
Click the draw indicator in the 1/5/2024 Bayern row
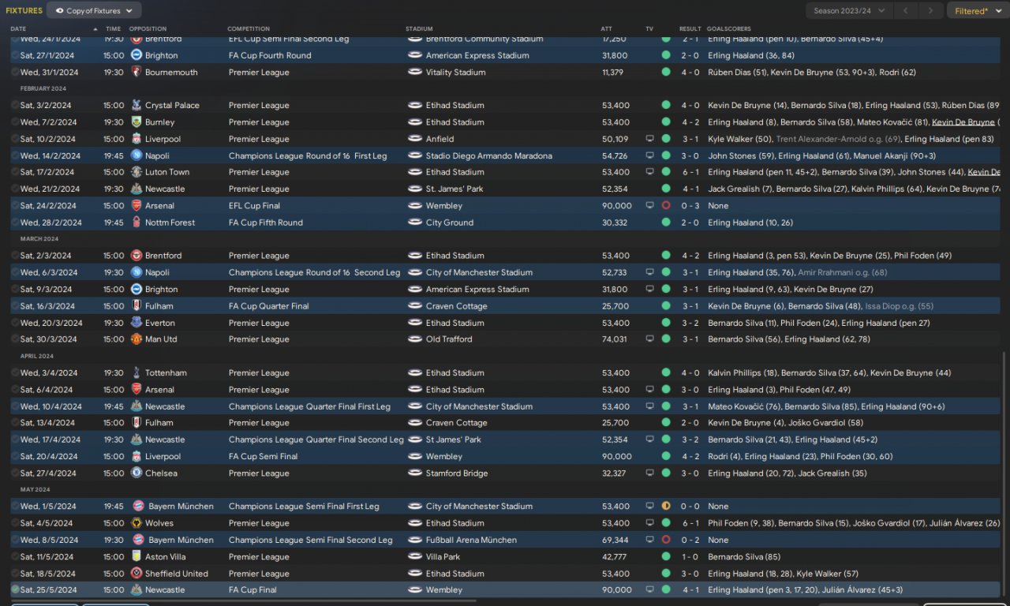point(666,506)
